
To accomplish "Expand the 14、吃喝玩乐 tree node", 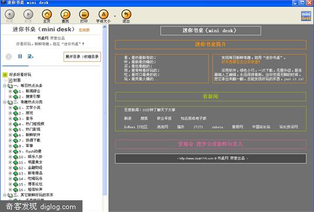I will point(10,179).
